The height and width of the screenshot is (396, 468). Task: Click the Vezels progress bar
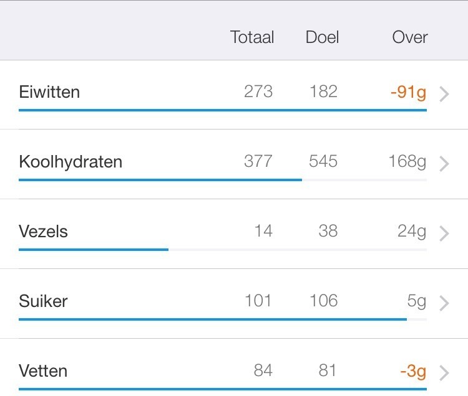pos(94,250)
